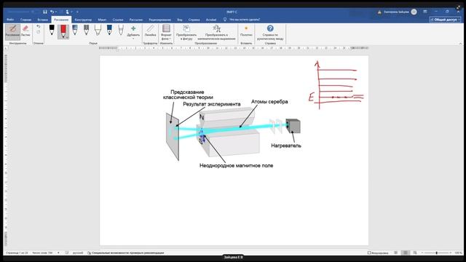
Task: Choose the outlined white pen at end of the row
Action: [x=121, y=31]
